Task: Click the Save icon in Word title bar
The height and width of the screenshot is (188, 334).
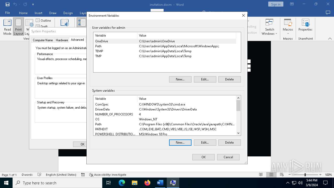Action: tap(8, 4)
